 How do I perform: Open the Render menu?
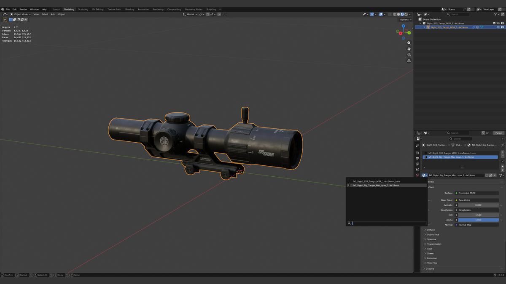pyautogui.click(x=23, y=9)
